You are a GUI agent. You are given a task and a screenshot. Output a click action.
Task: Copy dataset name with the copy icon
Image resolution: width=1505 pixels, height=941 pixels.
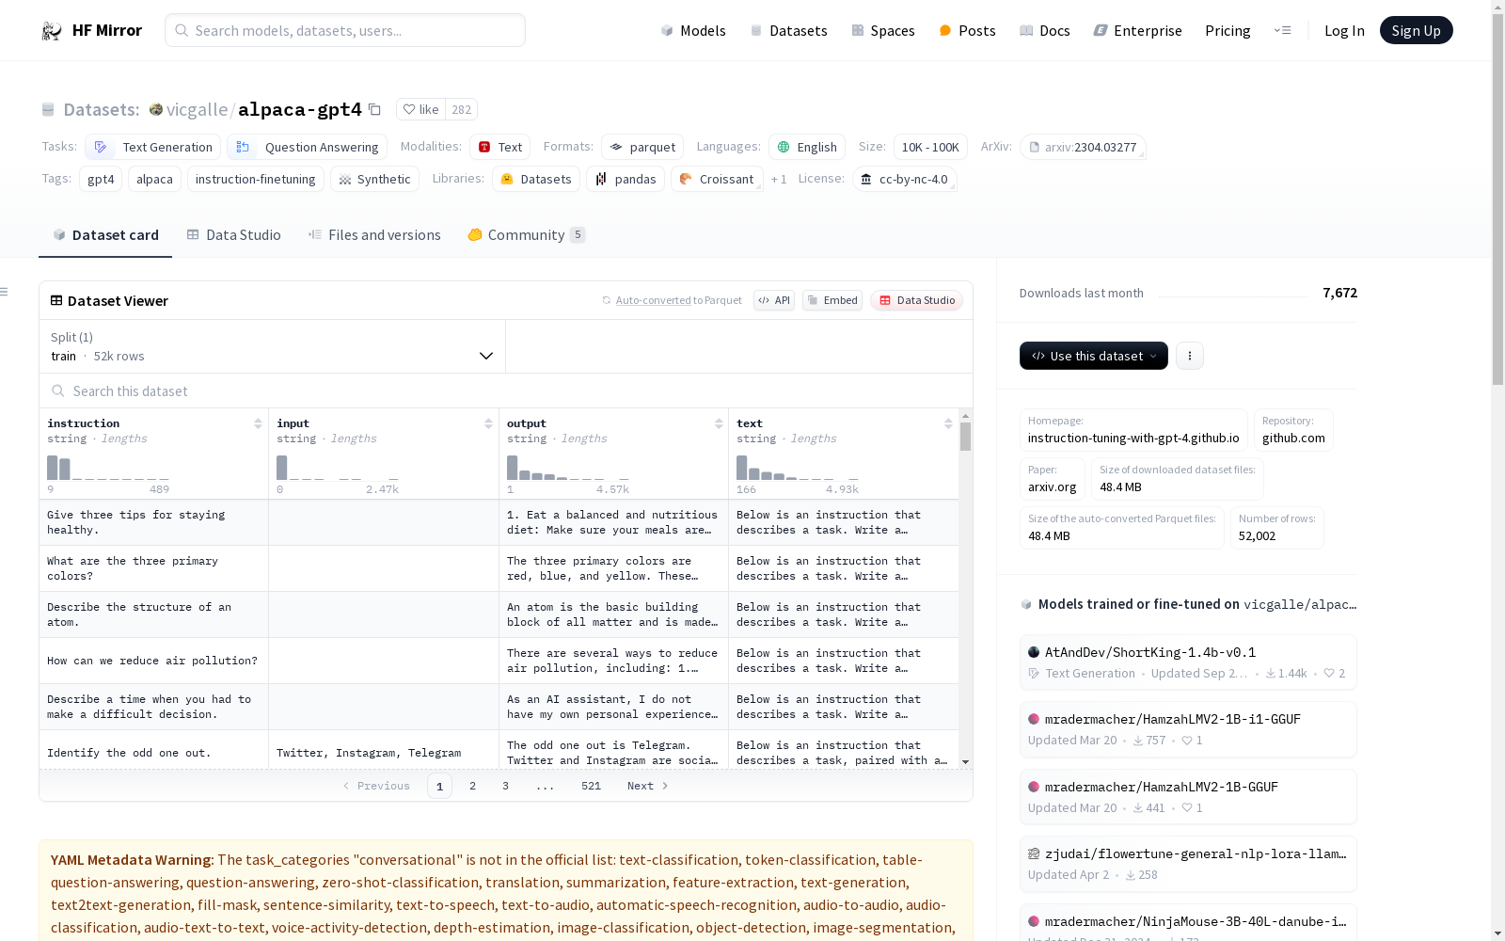point(374,109)
